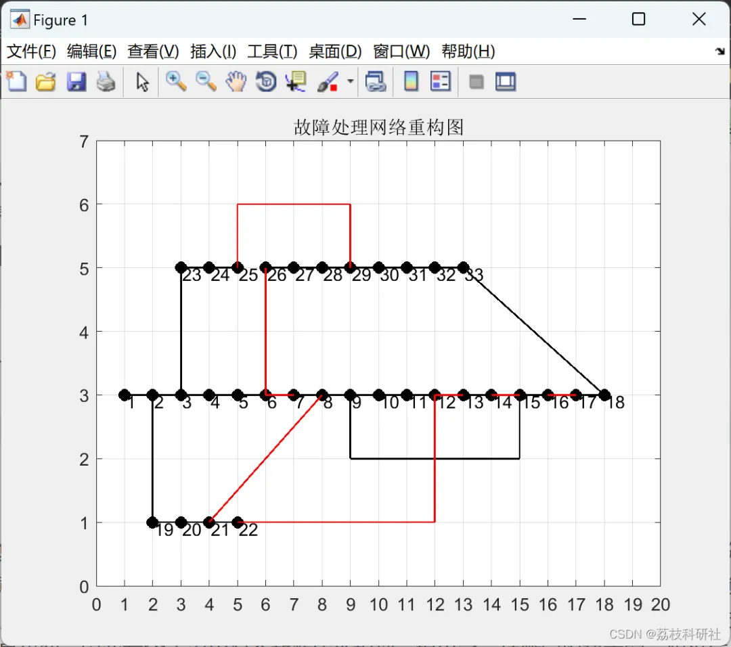
Task: Create a new figure with toolbar icon
Action: point(17,82)
